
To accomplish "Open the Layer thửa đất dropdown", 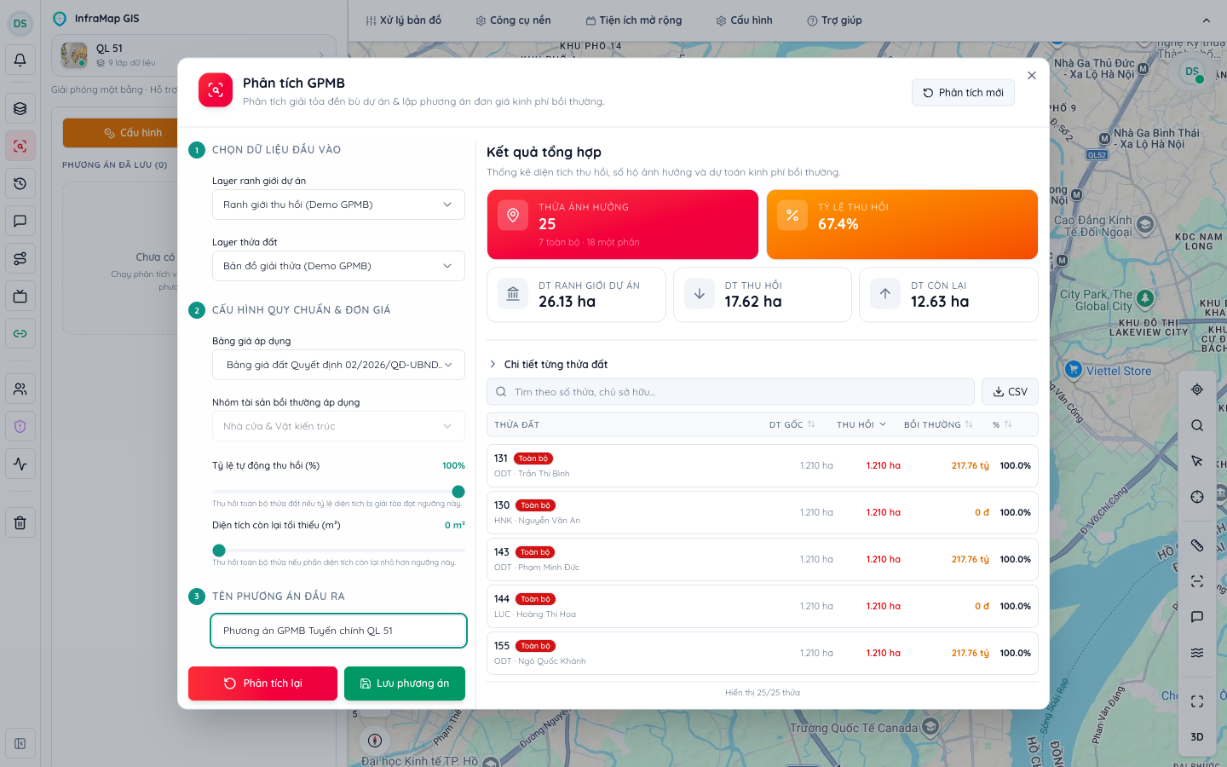I will pos(338,266).
